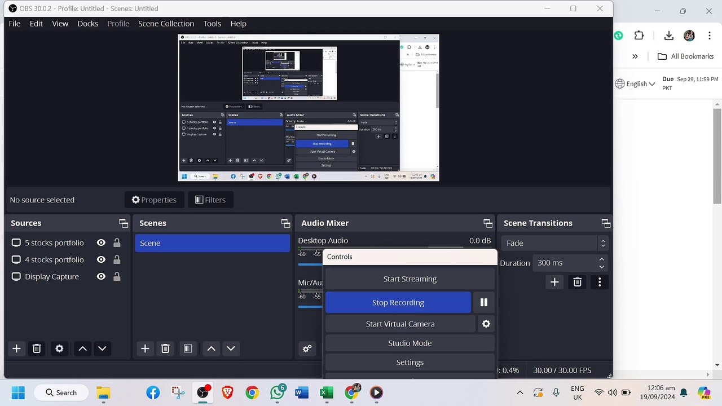
Task: Remove selected source with trash icon
Action: click(x=37, y=348)
